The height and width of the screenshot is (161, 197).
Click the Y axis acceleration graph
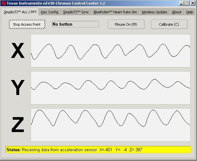111,88
